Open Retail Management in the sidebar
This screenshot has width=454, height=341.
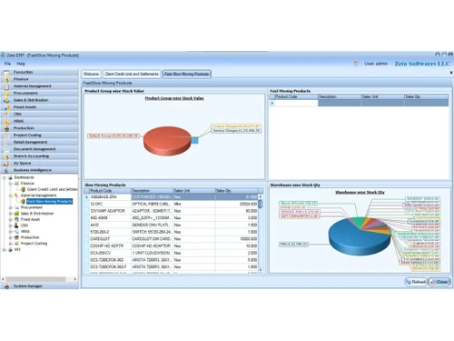pos(39,142)
